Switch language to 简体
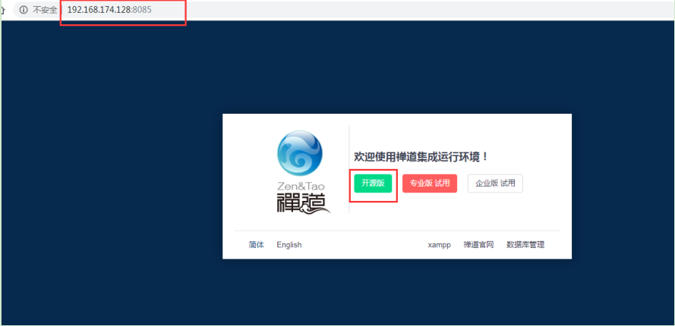Viewport: 675px width, 326px height. coord(257,245)
